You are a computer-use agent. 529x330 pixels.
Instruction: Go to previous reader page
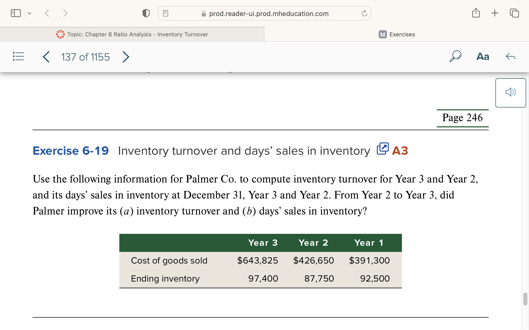pos(46,57)
